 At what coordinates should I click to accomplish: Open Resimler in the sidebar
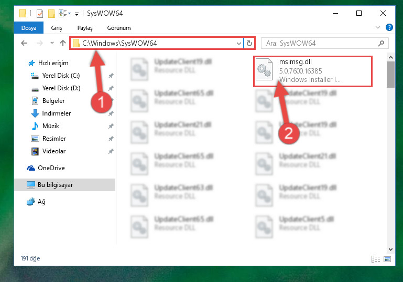coord(54,139)
